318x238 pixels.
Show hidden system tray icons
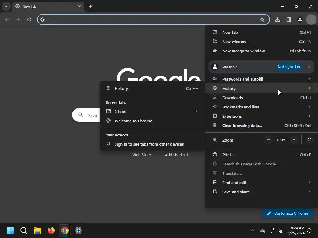point(252,231)
